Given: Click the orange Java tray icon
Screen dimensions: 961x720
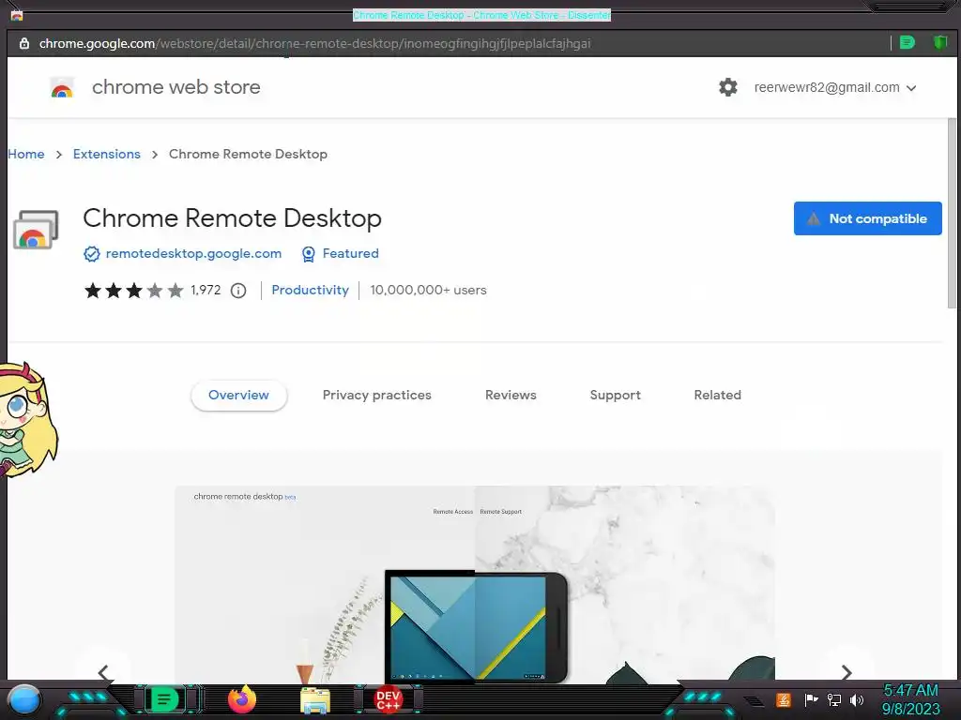Looking at the screenshot, I should pos(784,699).
